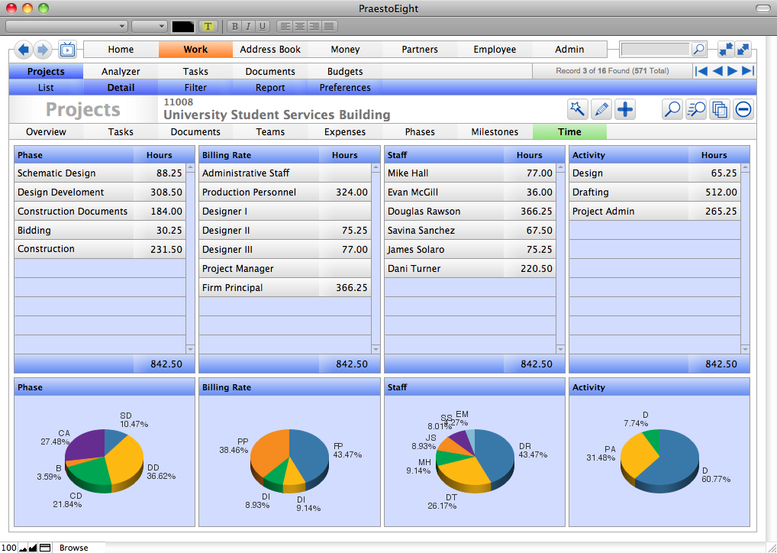Switch to the Home module tab

121,49
